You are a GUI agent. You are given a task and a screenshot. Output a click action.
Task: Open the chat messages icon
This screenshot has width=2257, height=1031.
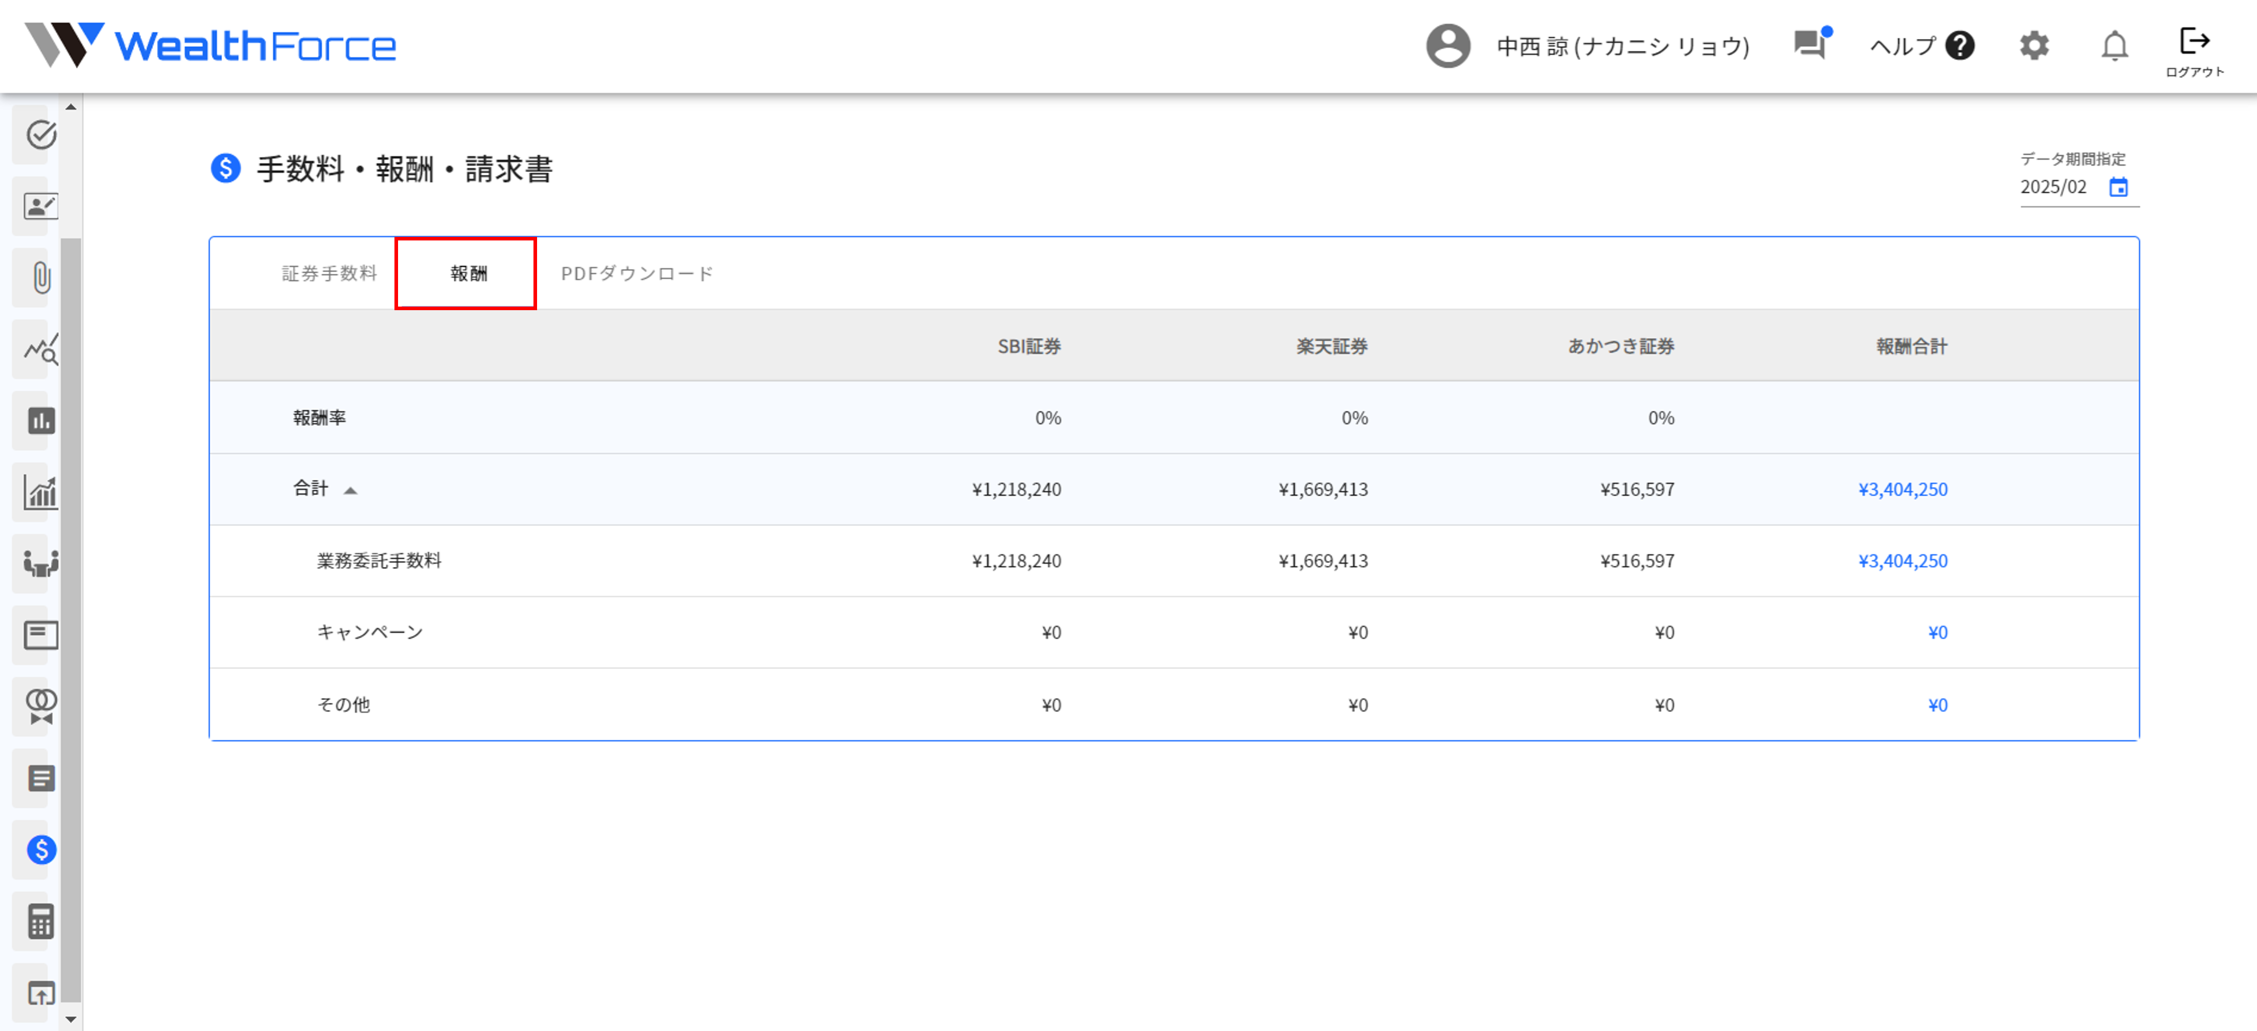pos(1811,44)
